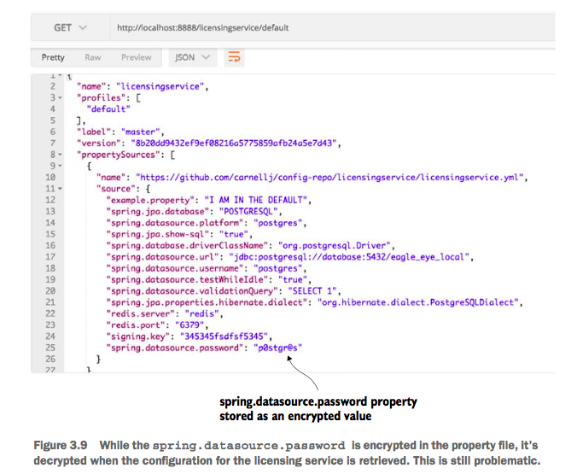
Task: Collapse the source object on line 11
Action: coord(60,189)
